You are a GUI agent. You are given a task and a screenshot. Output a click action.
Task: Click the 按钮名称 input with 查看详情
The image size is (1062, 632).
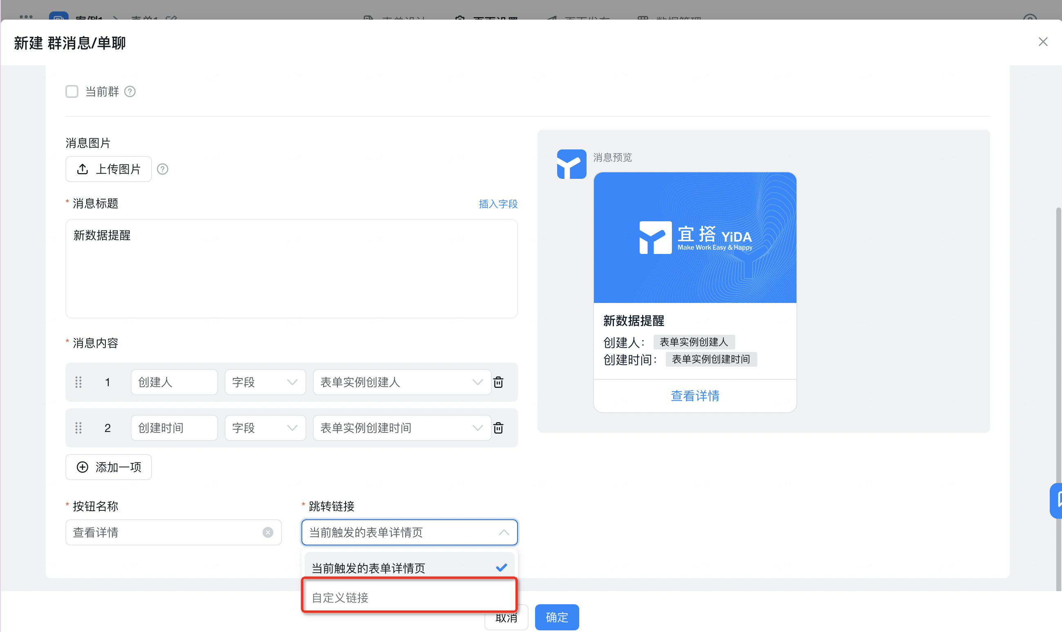click(x=173, y=532)
